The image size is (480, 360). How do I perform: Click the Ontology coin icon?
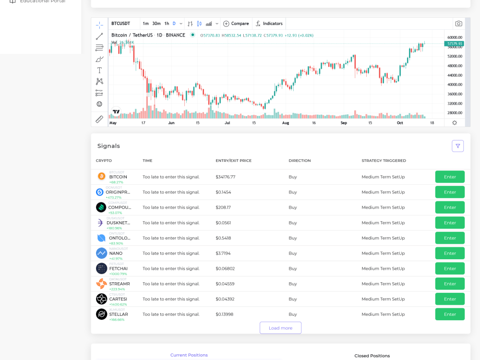tap(101, 238)
